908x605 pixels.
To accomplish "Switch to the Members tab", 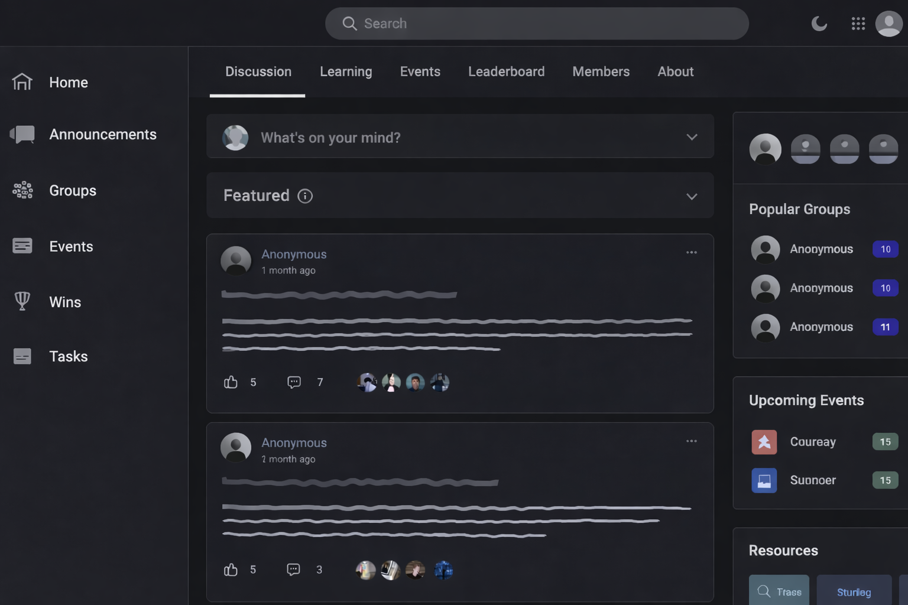I will 601,71.
